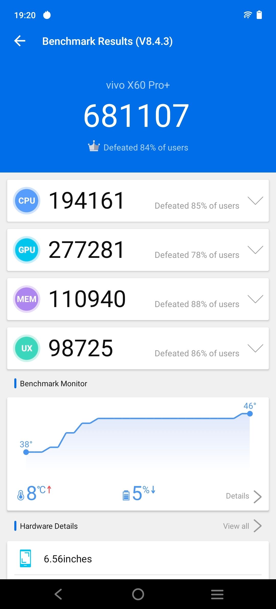Expand the MEM score details chevron
Viewport: 276px width, 609px height.
pyautogui.click(x=255, y=299)
